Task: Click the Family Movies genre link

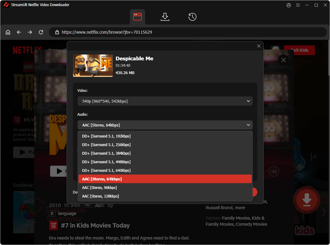Action: click(236, 218)
